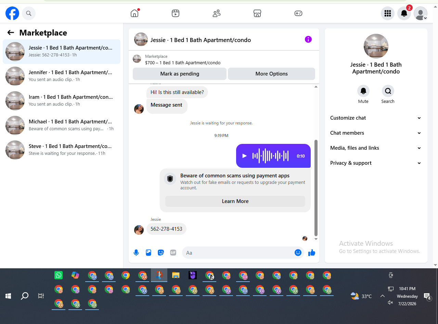Viewport: 438px width, 324px height.
Task: Open Facebook search magnifier
Action: tap(29, 13)
